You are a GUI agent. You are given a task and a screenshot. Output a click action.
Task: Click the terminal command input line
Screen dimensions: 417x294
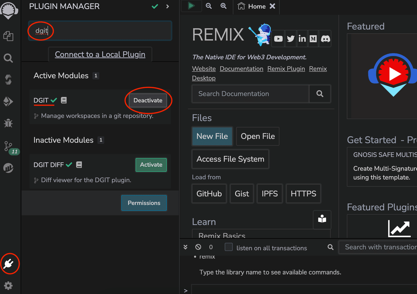click(304, 290)
